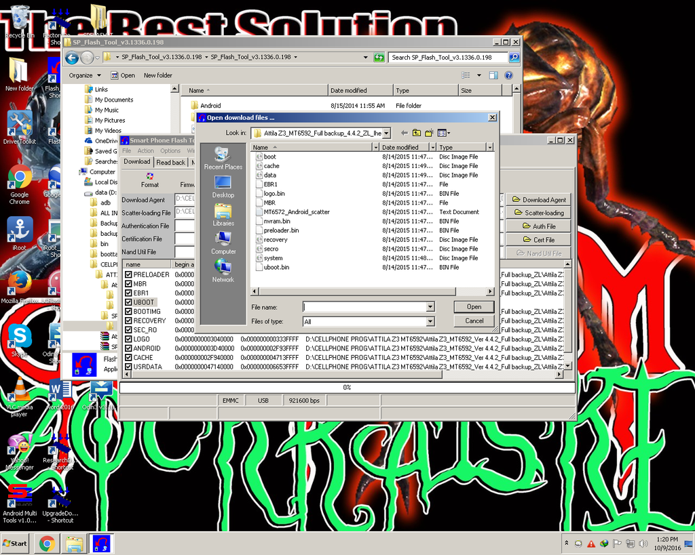This screenshot has height=555, width=695.
Task: Open the Files of type dropdown
Action: point(430,321)
